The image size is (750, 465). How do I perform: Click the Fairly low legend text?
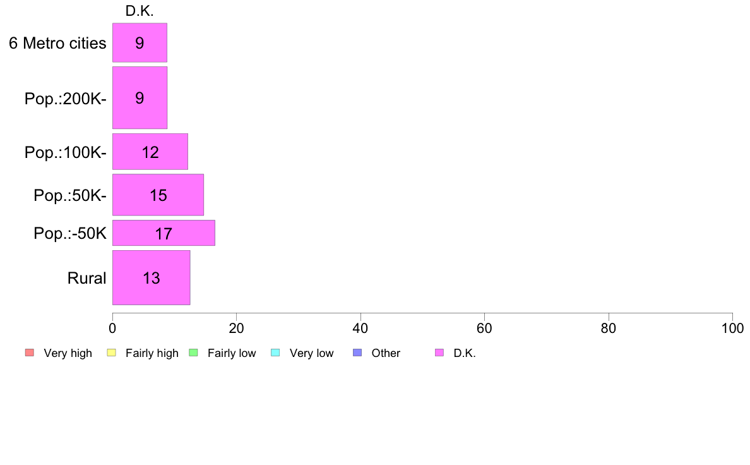pyautogui.click(x=232, y=353)
